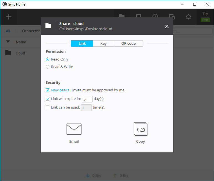This screenshot has width=214, height=181.
Task: Click the Try Pro button
Action: click(x=205, y=17)
